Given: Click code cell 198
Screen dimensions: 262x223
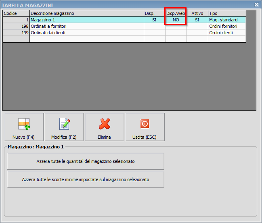Looking at the screenshot, I should (x=16, y=26).
